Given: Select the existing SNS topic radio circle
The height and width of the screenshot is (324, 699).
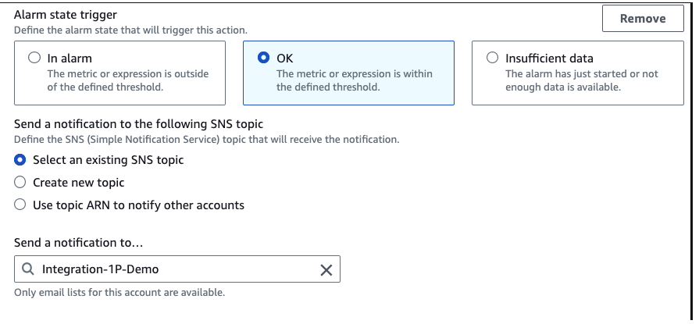Looking at the screenshot, I should (x=21, y=160).
